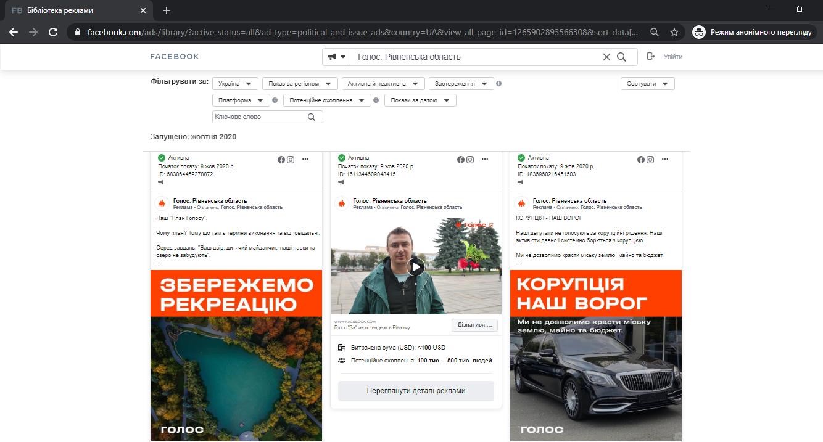Clear the search field with X

click(606, 57)
